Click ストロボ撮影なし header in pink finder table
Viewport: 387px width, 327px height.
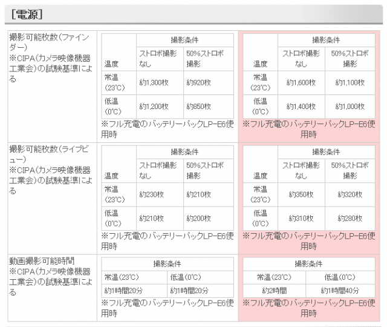301,59
